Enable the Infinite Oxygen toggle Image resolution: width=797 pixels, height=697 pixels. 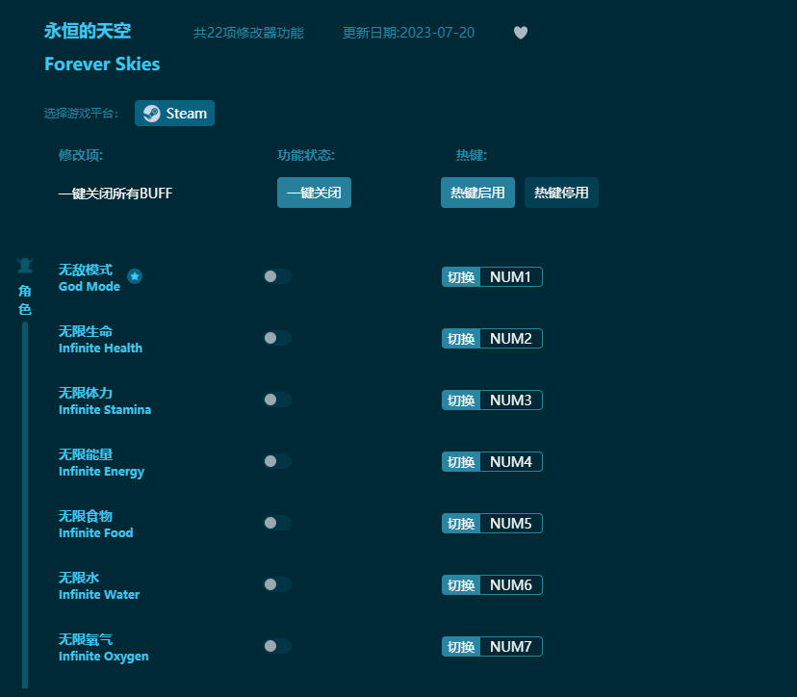278,646
